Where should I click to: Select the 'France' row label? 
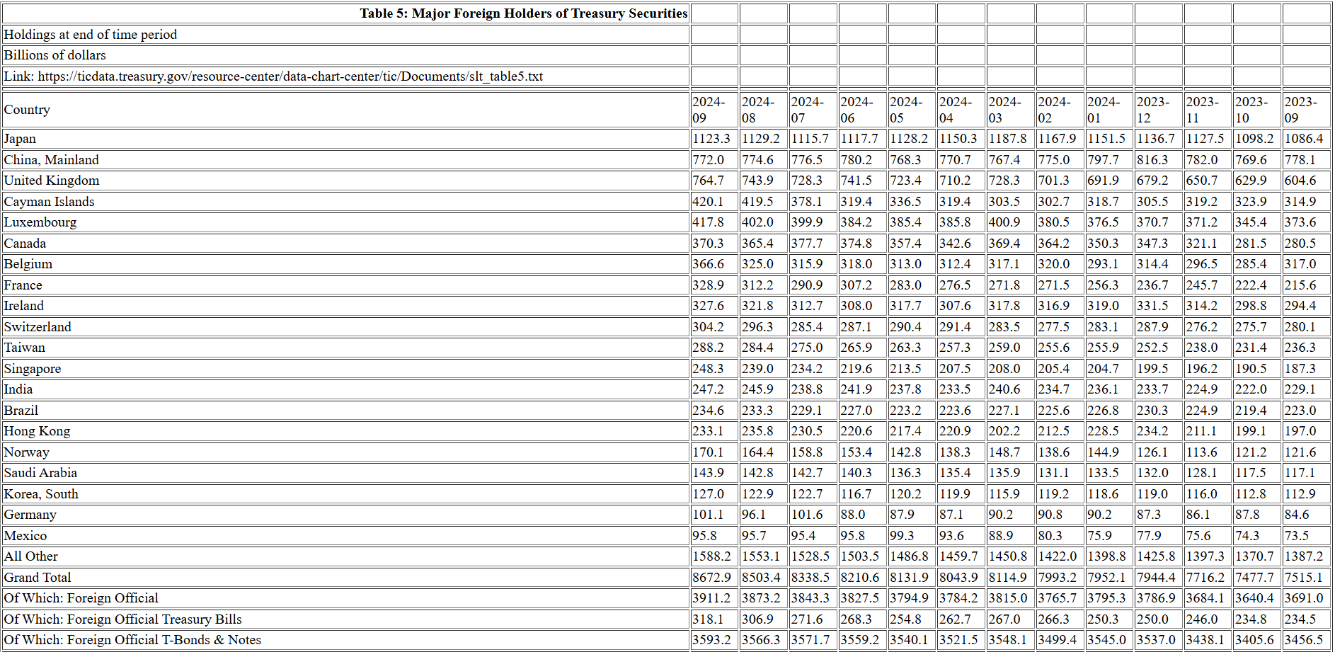coord(23,285)
